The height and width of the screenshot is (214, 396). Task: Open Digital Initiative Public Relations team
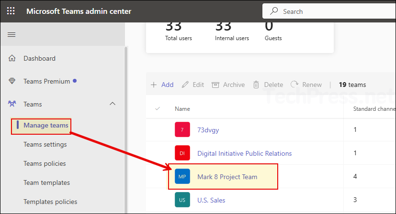point(245,153)
